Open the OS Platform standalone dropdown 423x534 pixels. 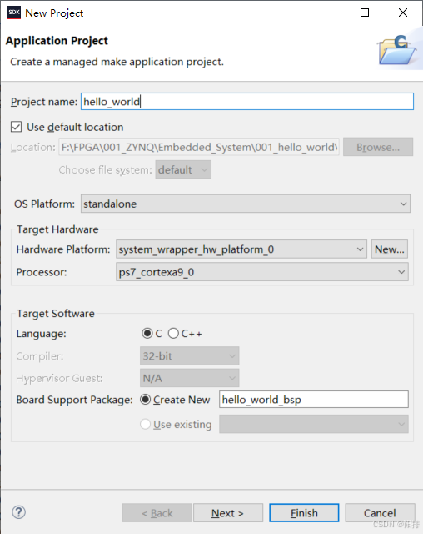click(x=246, y=204)
